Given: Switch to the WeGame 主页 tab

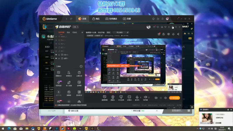Looking at the screenshot, I should [x=82, y=19].
